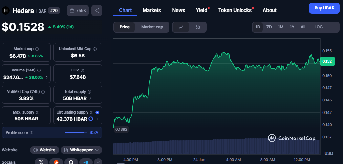Click the 8.85% market cap change text

[x=37, y=56]
